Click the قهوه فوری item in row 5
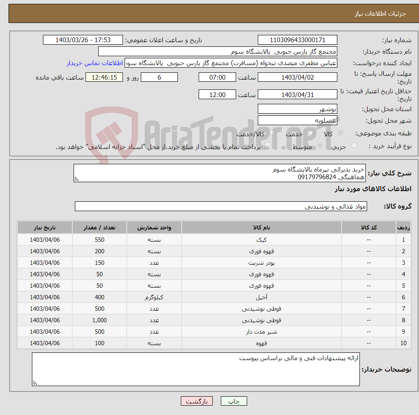The width and height of the screenshot is (419, 415). click(261, 286)
